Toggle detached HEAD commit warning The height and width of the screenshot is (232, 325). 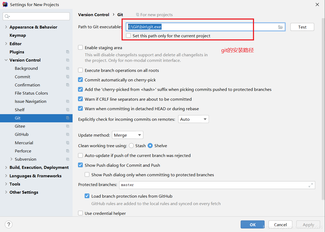point(81,109)
